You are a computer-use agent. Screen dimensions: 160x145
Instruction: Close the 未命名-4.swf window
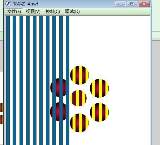[144, 4]
